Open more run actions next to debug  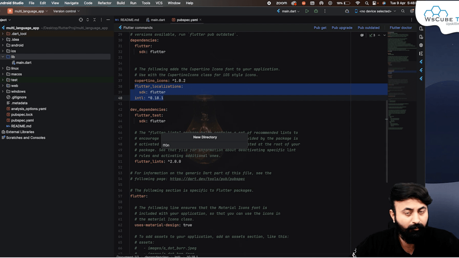(x=325, y=11)
